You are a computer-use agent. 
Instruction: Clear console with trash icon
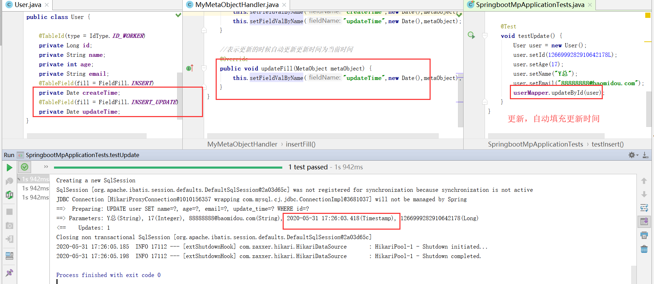tap(644, 249)
